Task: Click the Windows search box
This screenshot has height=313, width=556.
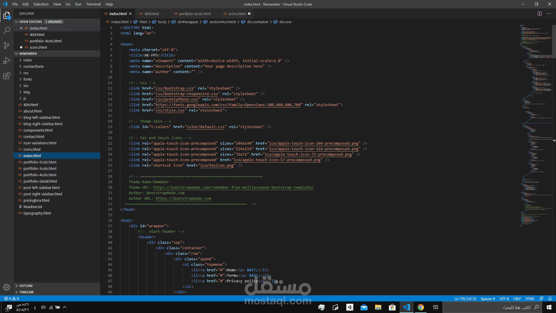Action: (x=492, y=307)
